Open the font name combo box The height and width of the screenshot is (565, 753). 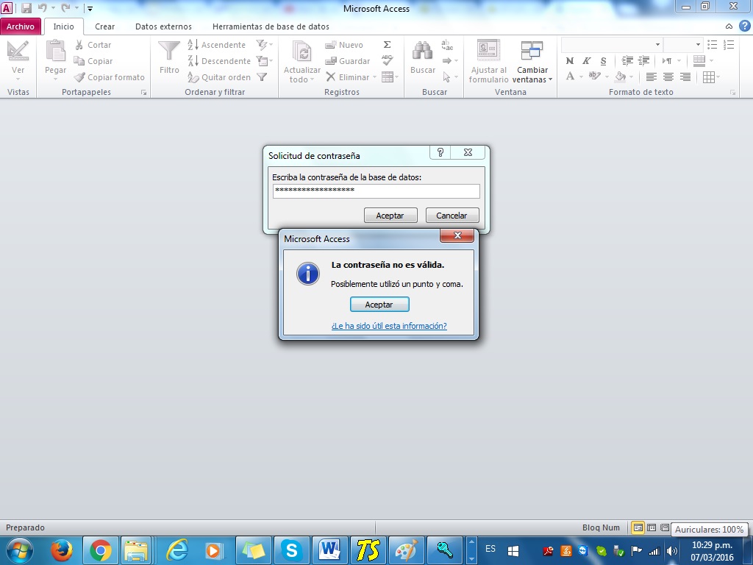click(x=611, y=45)
